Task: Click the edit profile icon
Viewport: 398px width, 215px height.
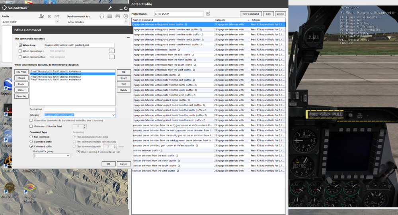Action: 41,16
